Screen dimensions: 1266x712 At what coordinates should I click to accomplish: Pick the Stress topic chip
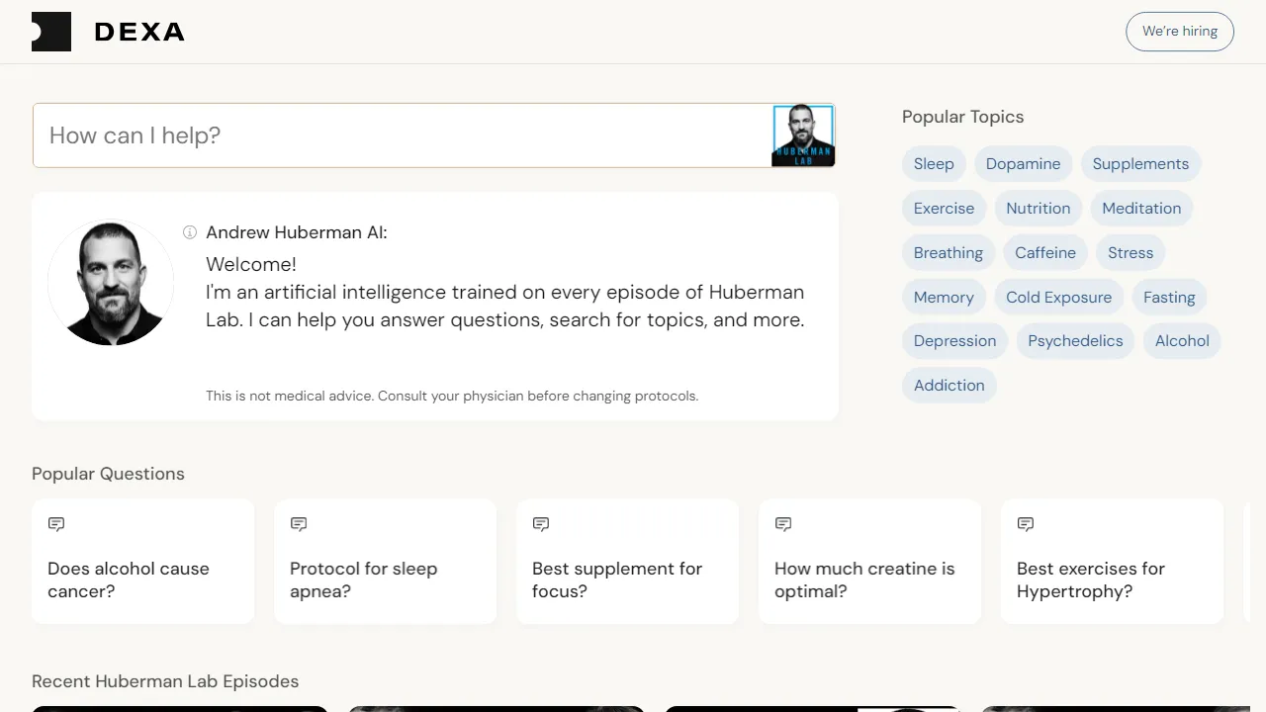point(1130,253)
